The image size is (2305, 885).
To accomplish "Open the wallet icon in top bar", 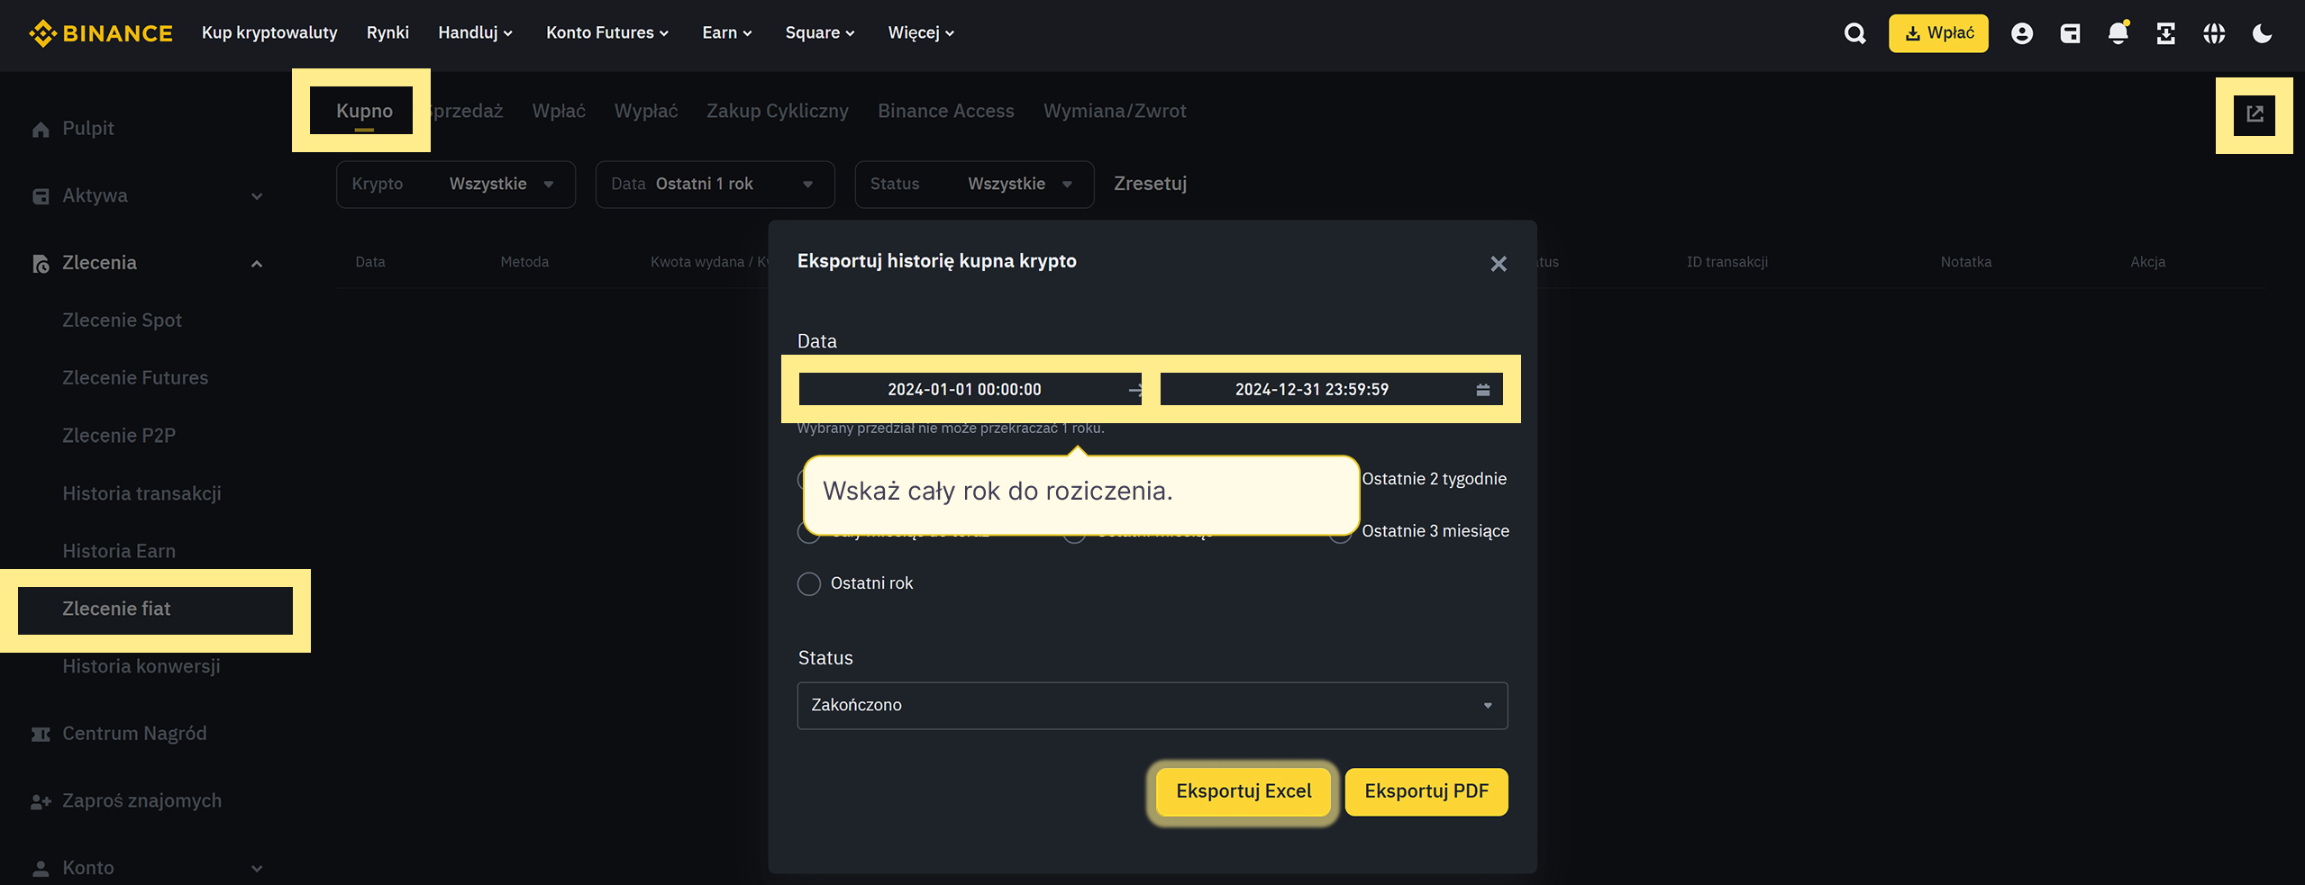I will [2070, 33].
